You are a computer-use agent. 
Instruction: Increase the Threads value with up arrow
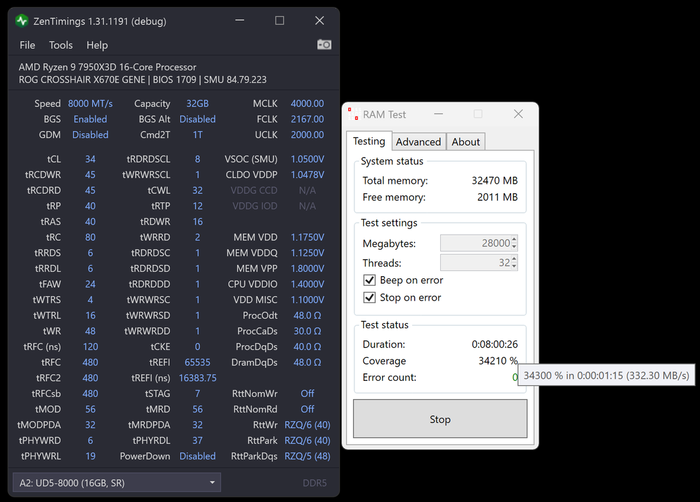(x=514, y=259)
